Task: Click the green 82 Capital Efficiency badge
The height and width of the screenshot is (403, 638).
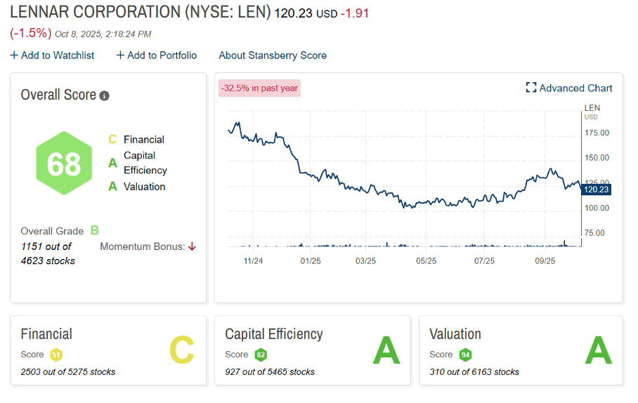Action: tap(261, 355)
